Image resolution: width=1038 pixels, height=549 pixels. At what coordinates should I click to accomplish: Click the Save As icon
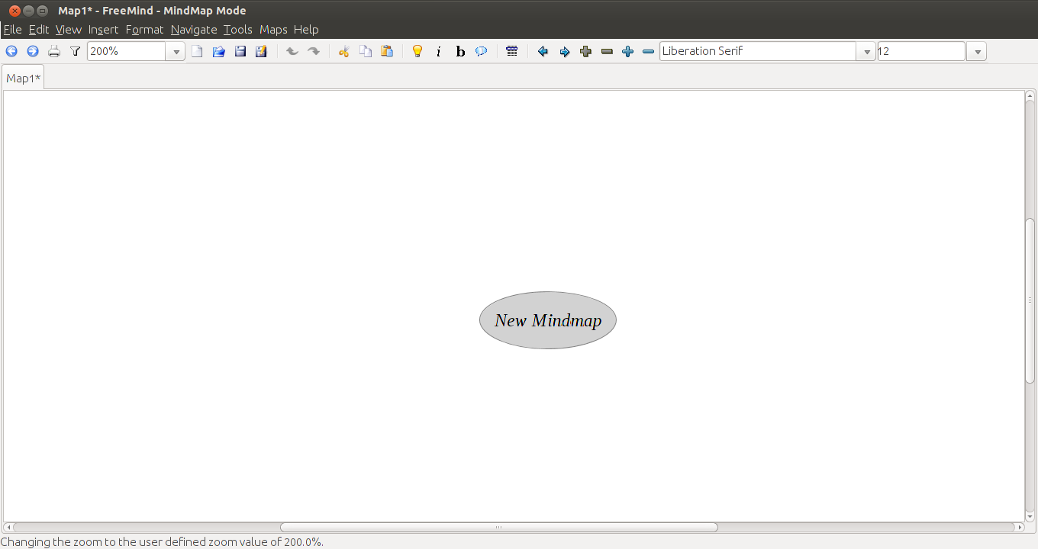click(262, 51)
